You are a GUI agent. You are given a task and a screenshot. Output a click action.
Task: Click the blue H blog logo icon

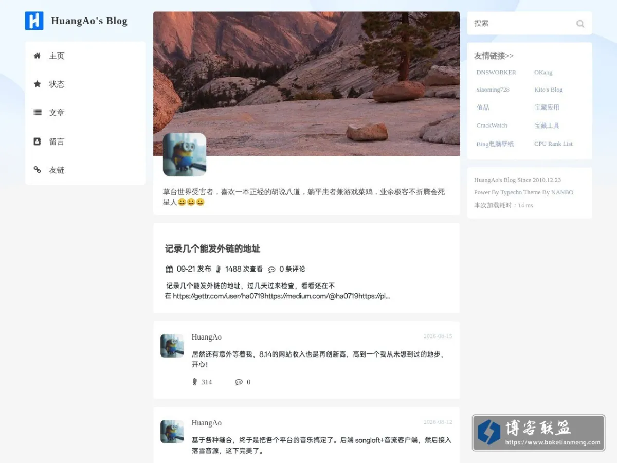(34, 21)
